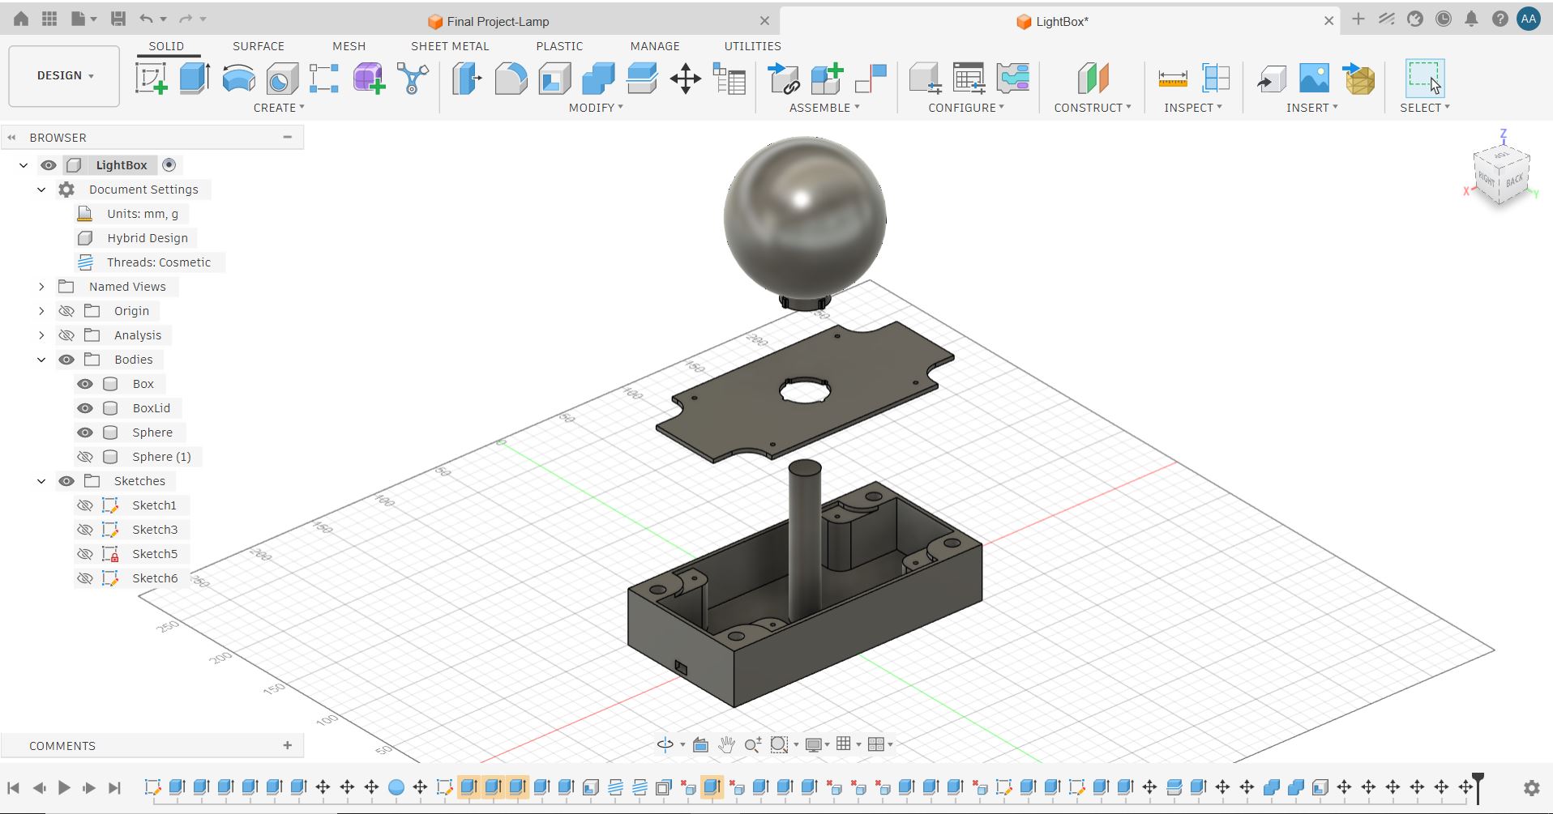Open the CONFIGURE menu
The height and width of the screenshot is (814, 1553).
(966, 108)
